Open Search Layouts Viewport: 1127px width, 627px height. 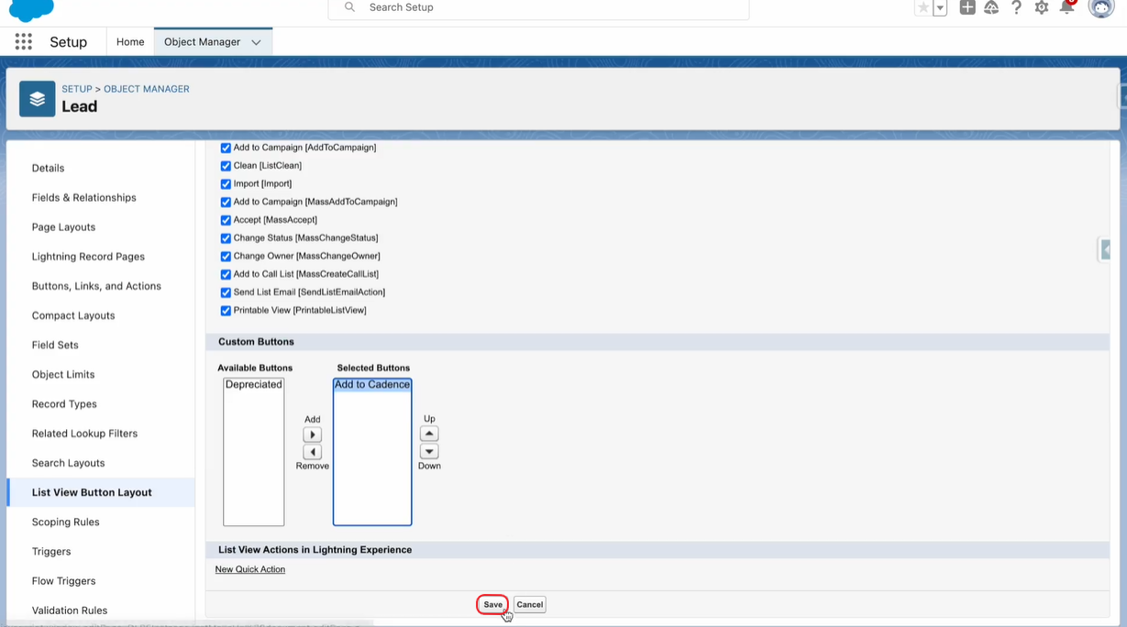pos(69,463)
